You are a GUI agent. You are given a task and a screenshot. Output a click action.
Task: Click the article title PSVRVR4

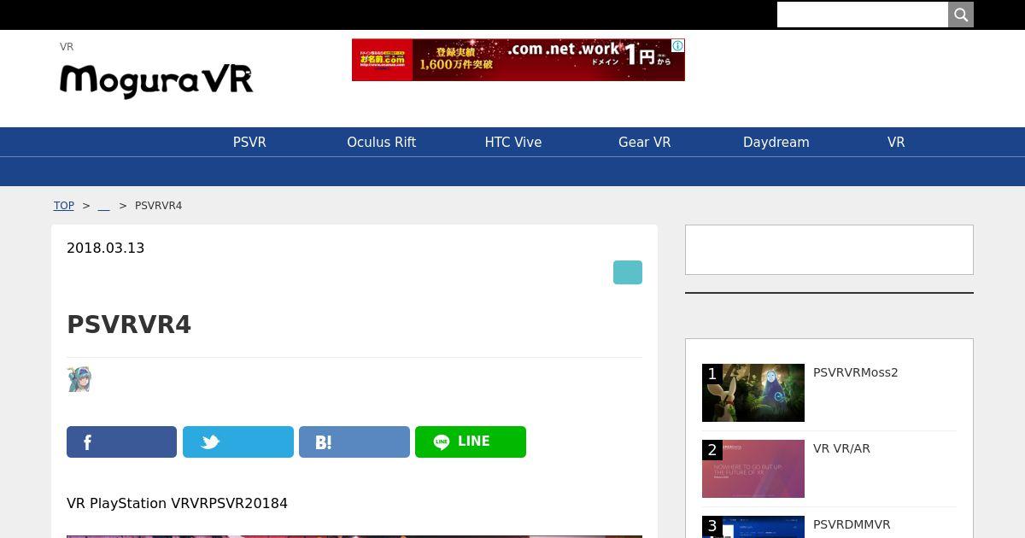click(129, 325)
